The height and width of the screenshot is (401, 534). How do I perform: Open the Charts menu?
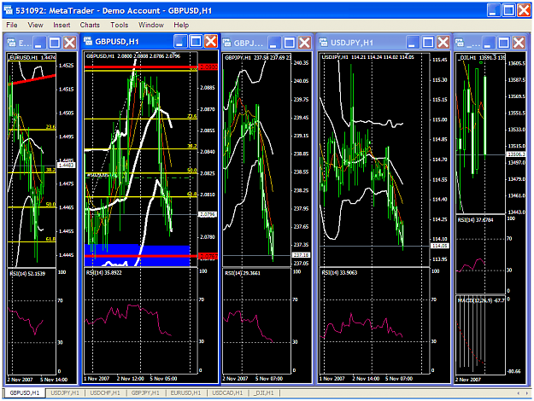click(x=90, y=25)
